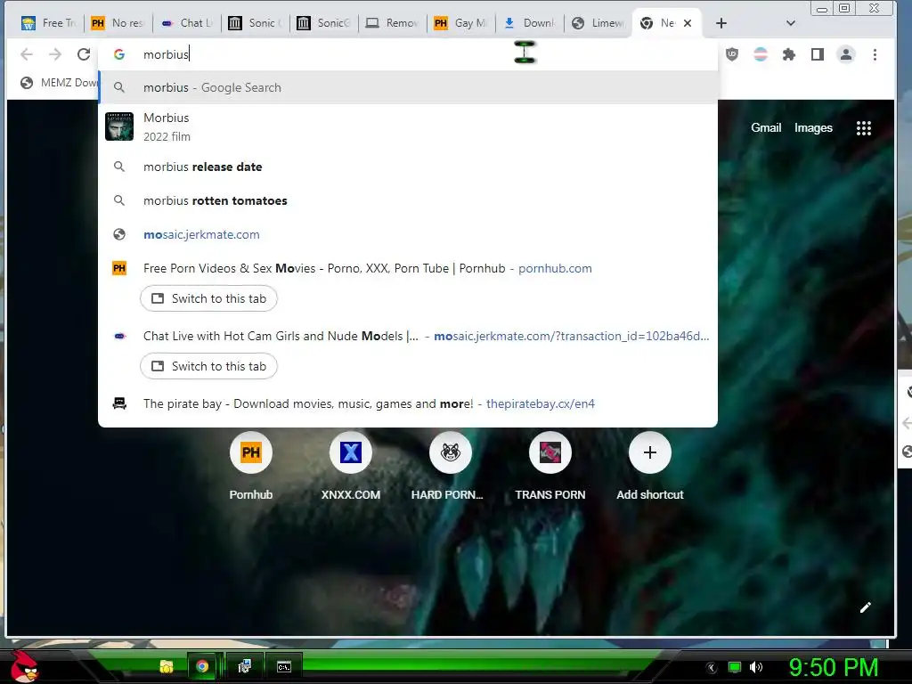Select Chat Live with Hot Cam suggestion

(x=408, y=336)
